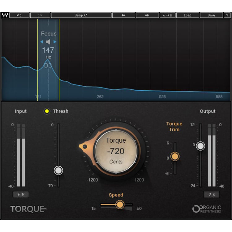
Task: Click the redo arrow button
Action: (x=40, y=15)
